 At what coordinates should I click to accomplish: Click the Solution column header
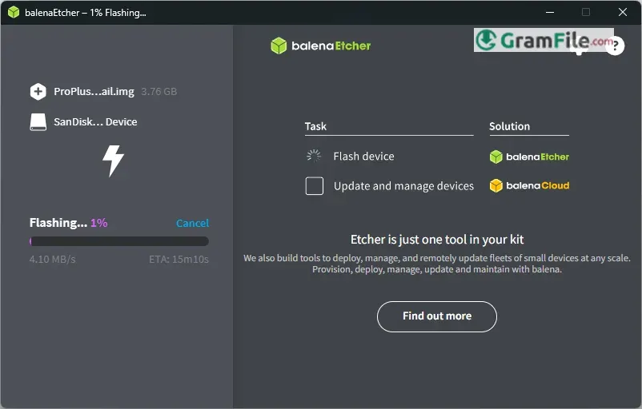tap(510, 126)
